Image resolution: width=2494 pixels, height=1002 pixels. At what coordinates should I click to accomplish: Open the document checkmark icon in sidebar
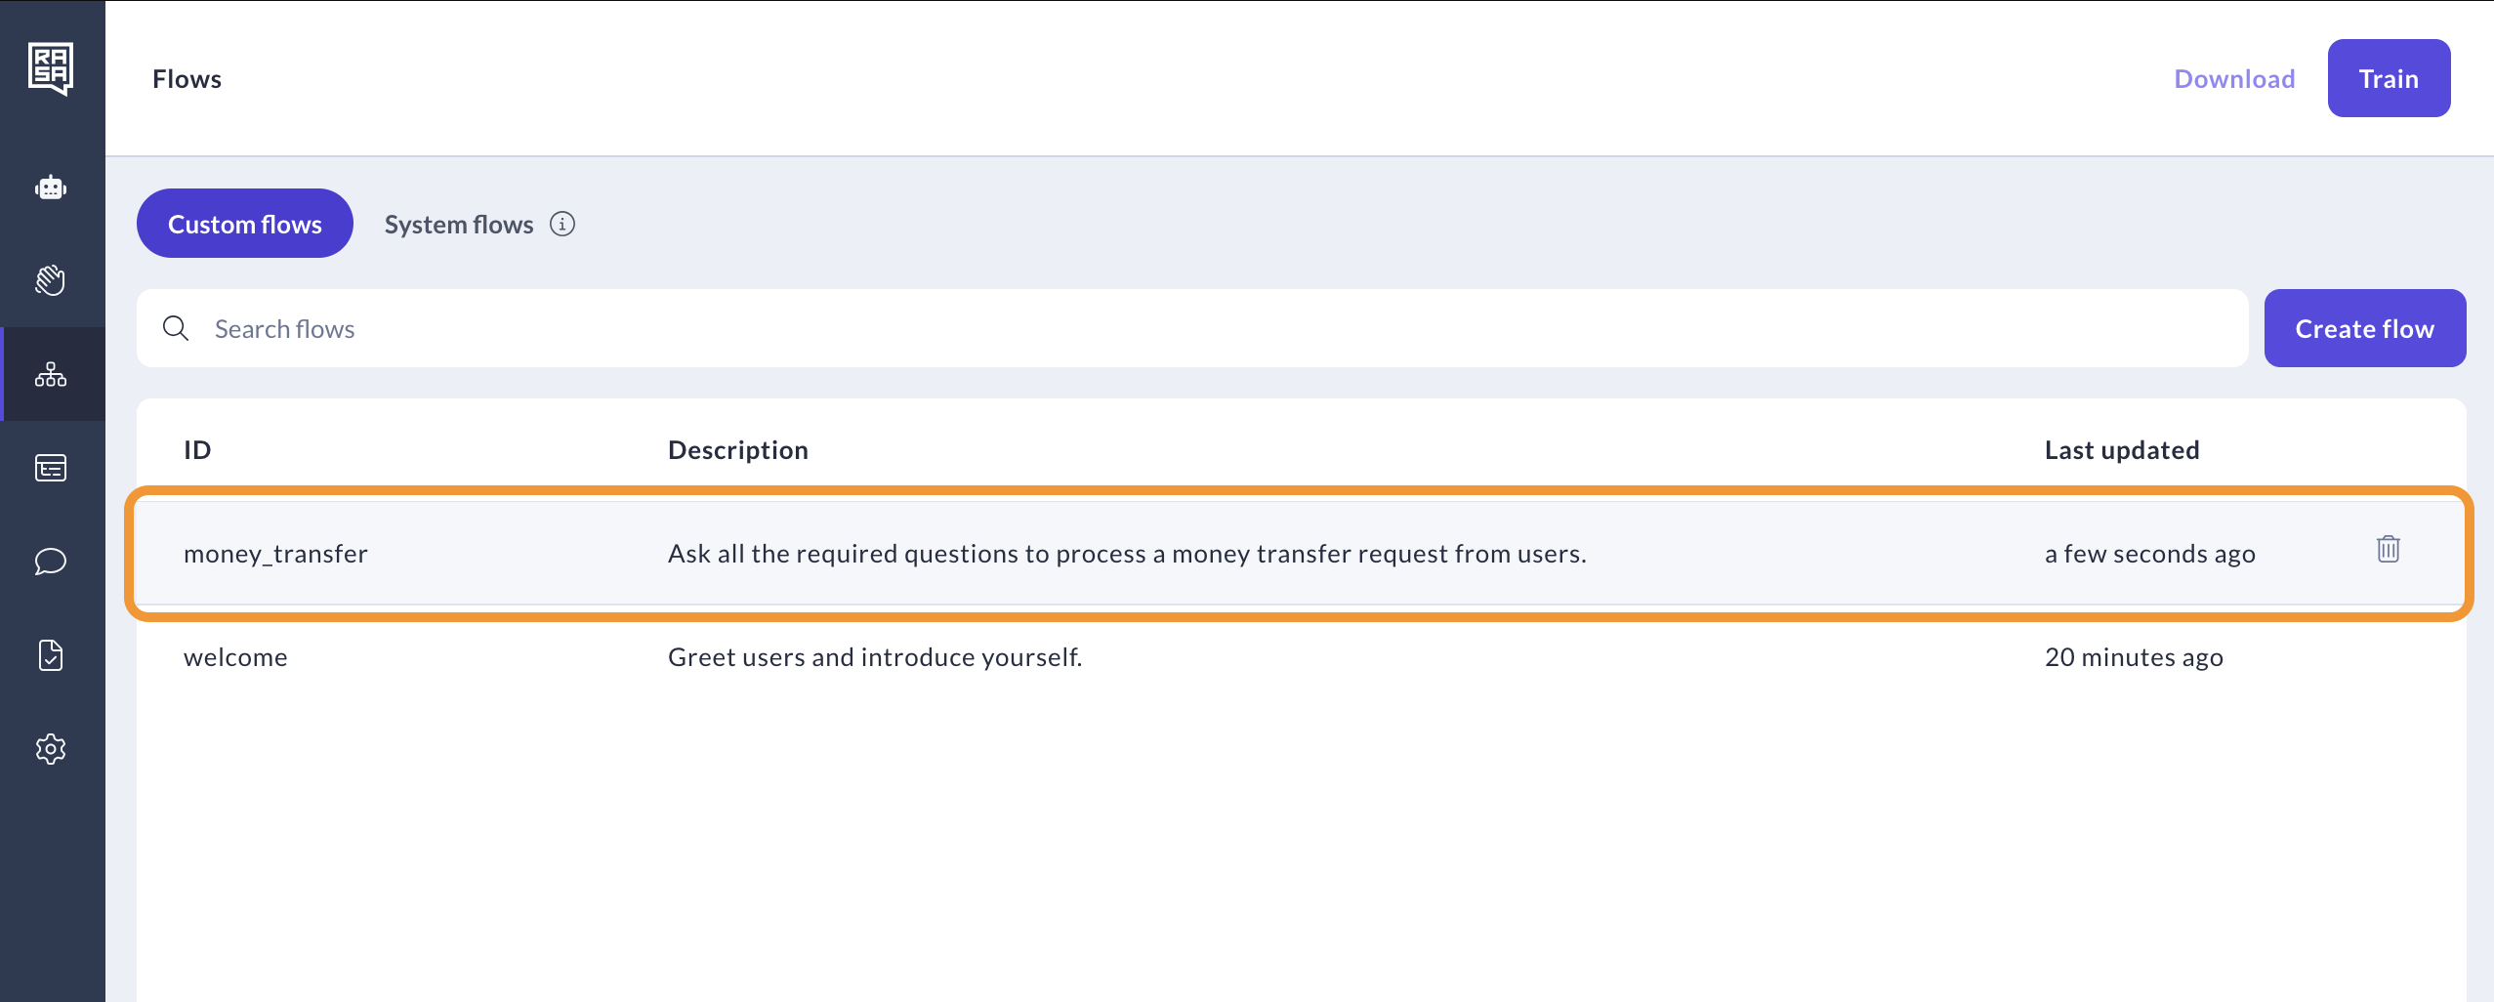[51, 655]
